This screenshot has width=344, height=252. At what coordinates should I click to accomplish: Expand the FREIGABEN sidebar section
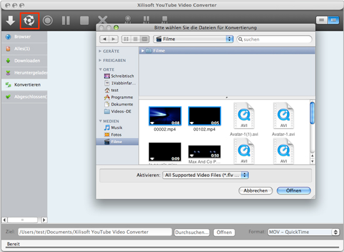coord(100,60)
